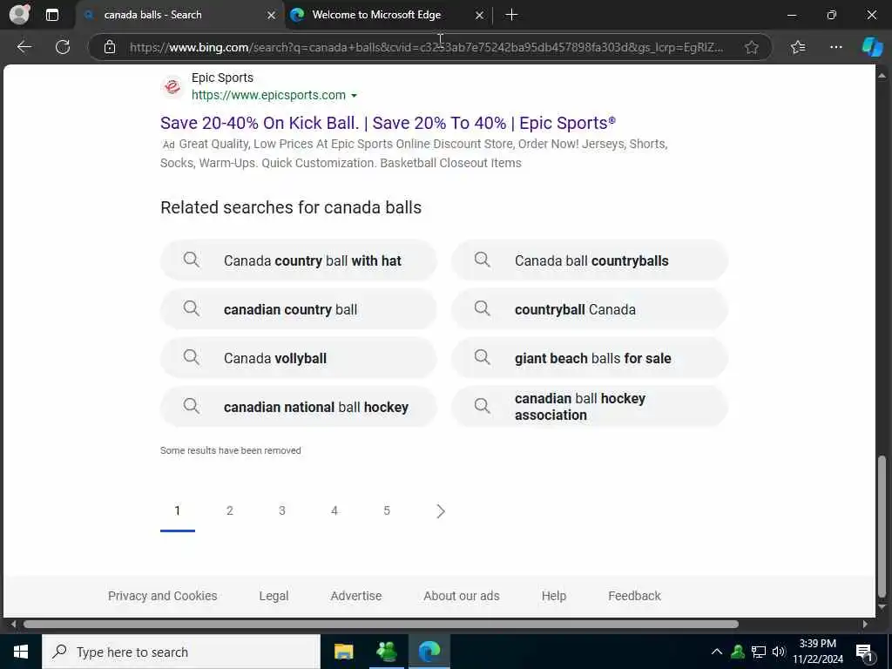Click Microsoft Edge taskbar icon
The image size is (892, 669).
tap(429, 652)
